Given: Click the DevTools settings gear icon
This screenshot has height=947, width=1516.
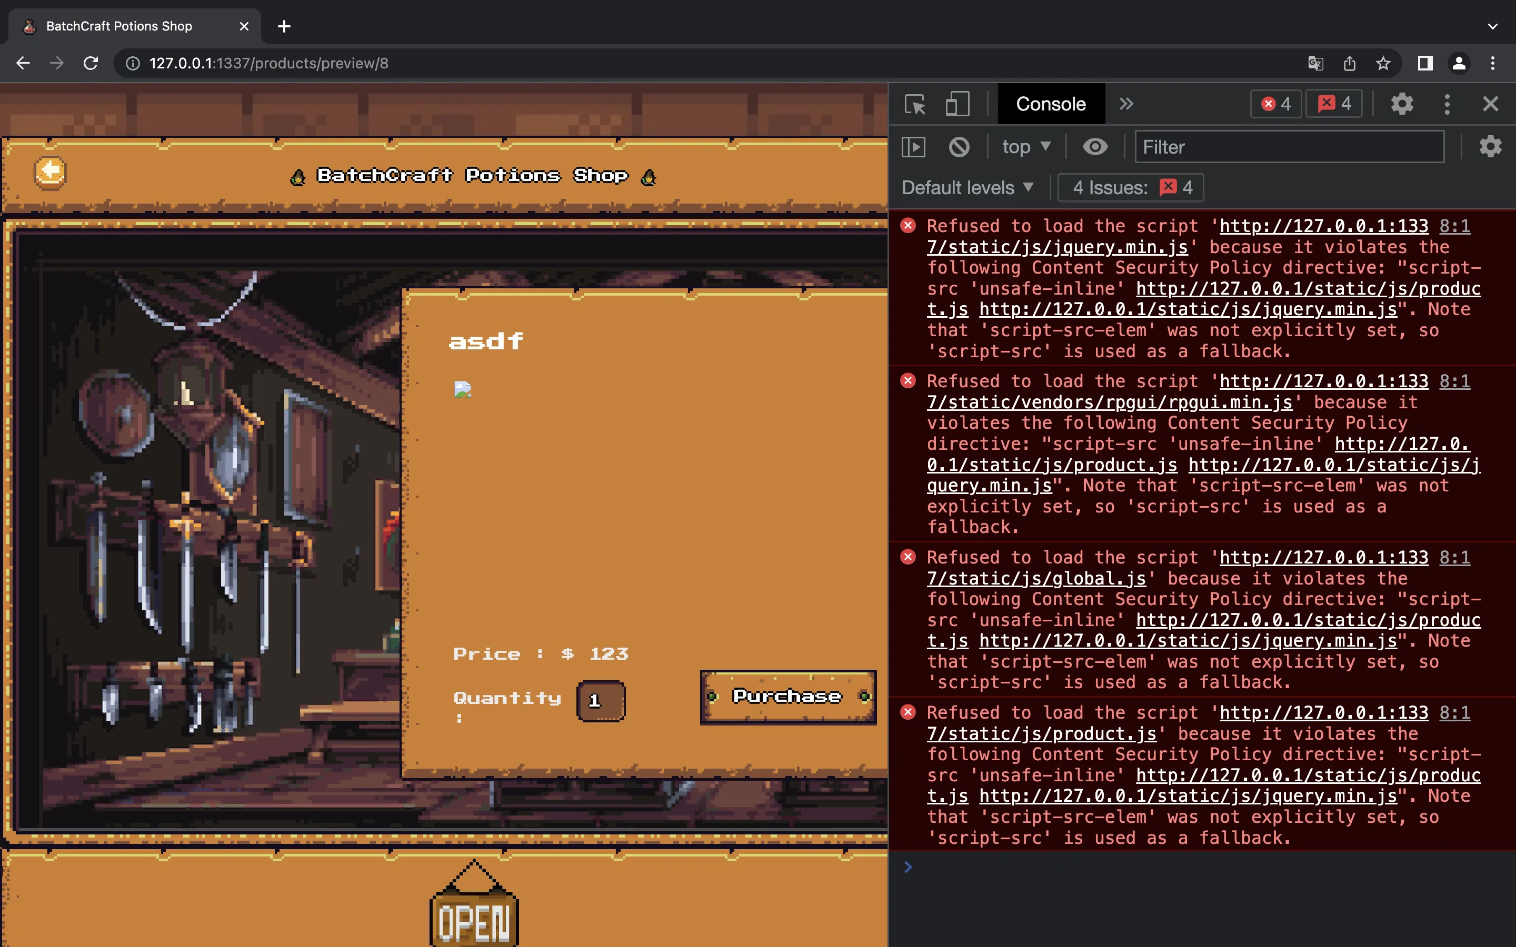Looking at the screenshot, I should [1401, 103].
